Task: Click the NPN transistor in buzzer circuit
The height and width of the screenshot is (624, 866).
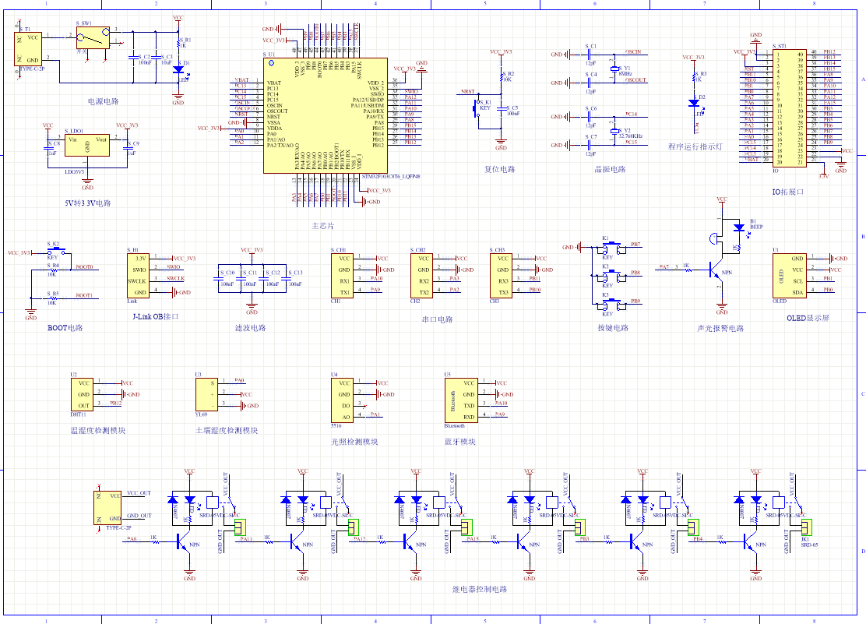Action: 715,270
